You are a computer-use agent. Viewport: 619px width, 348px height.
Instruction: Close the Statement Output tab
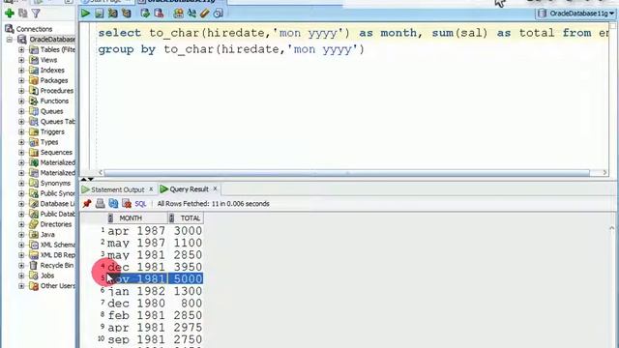point(151,189)
